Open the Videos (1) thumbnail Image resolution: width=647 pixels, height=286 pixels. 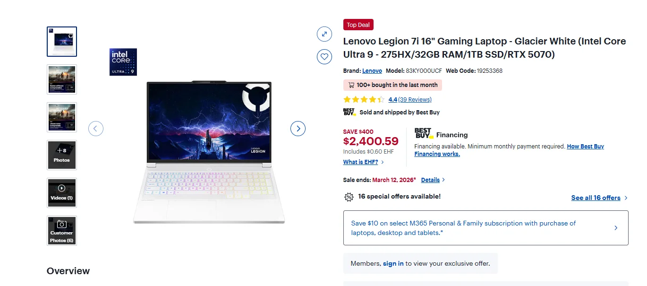(62, 193)
